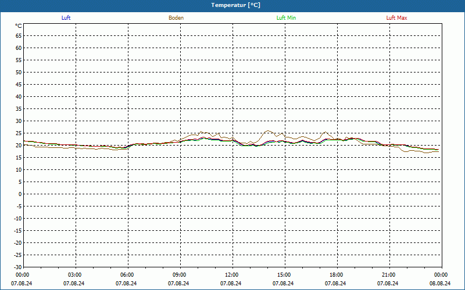Screen dimensions: 465x290
Task: Click the °C unit label on axis
Action: pyautogui.click(x=19, y=26)
